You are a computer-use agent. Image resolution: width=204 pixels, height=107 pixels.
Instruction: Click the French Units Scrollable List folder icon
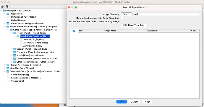18,36
